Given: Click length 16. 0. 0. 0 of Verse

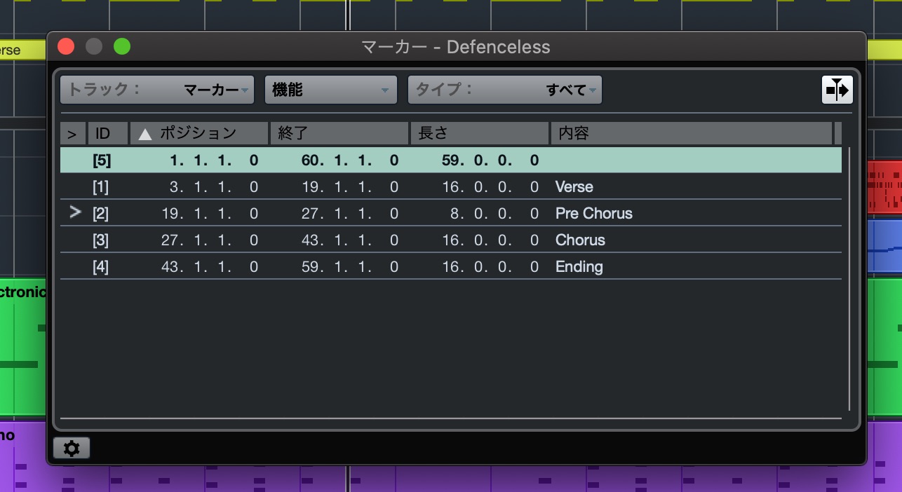Looking at the screenshot, I should click(490, 187).
